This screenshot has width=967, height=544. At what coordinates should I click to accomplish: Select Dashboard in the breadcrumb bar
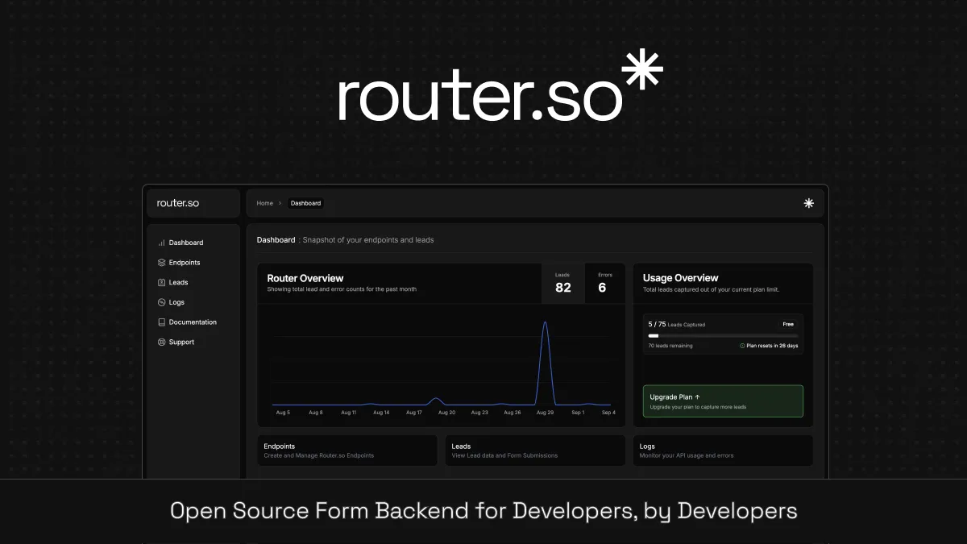point(305,203)
